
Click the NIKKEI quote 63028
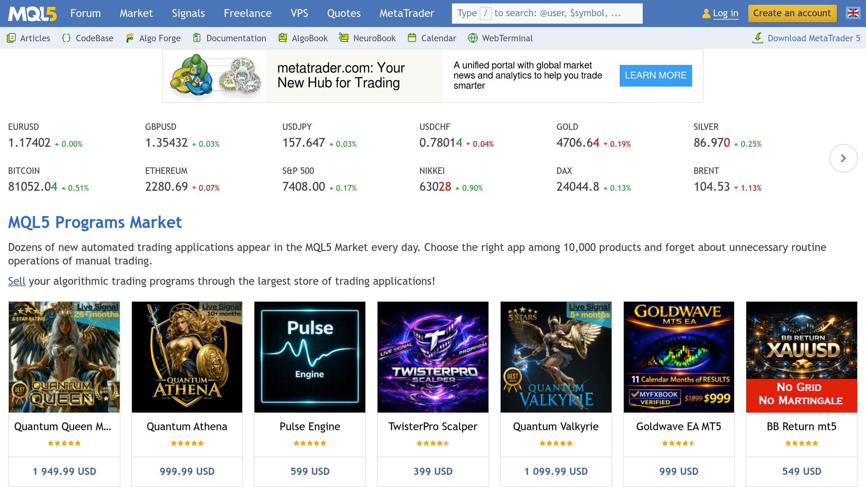[x=436, y=187]
